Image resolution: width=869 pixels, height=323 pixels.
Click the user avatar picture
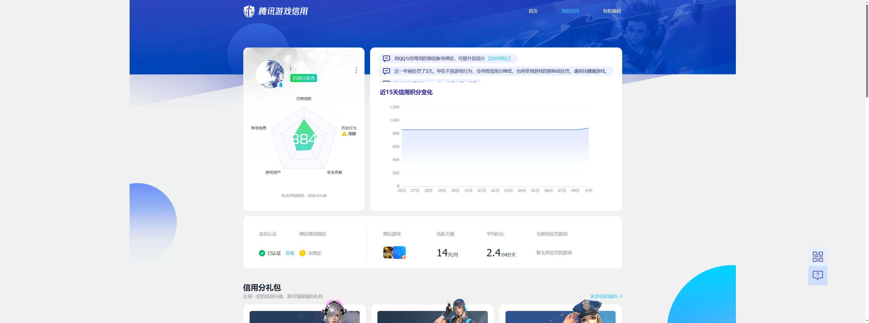(x=270, y=74)
